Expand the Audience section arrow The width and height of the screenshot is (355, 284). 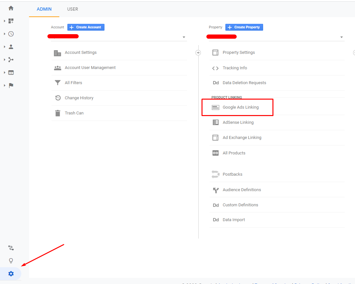coord(5,47)
